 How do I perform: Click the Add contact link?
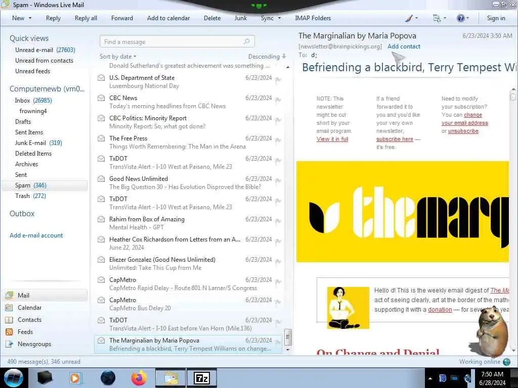click(x=404, y=46)
